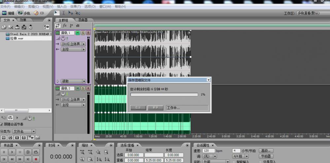The height and width of the screenshot is (163, 330).
Task: Click the 高级... button
Action: click(x=266, y=150)
